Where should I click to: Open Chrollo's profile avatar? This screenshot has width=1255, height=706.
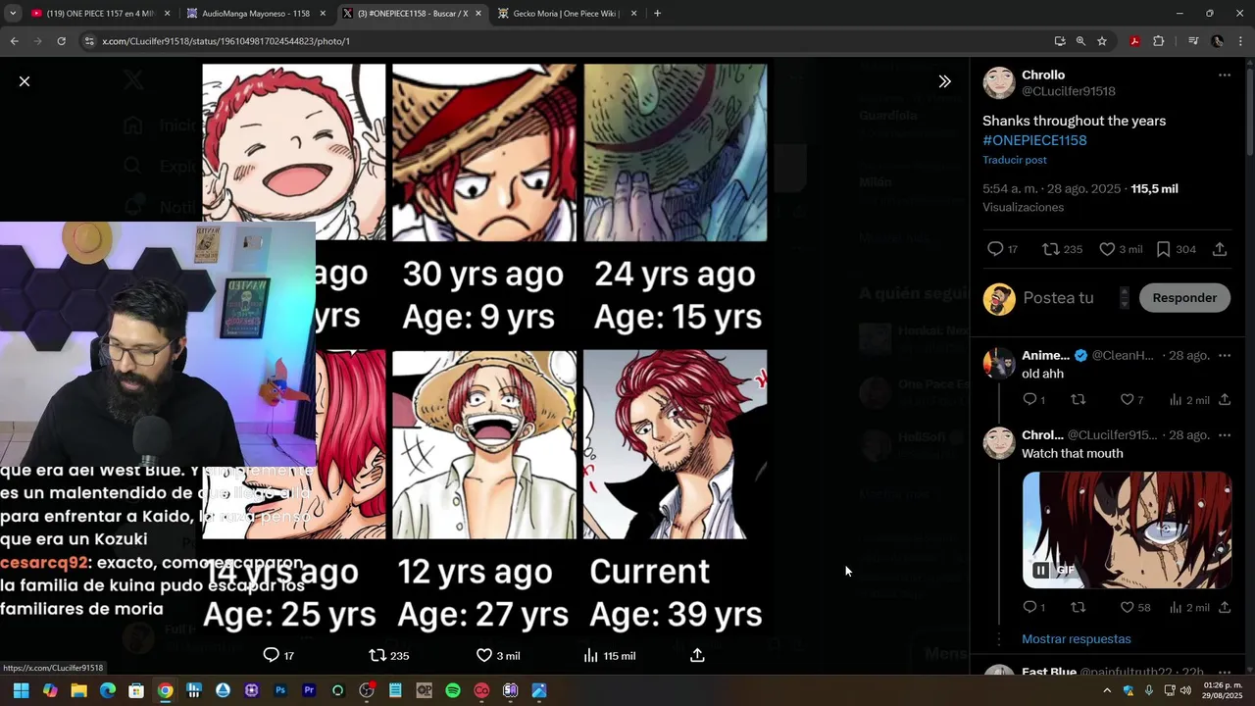coord(999,83)
